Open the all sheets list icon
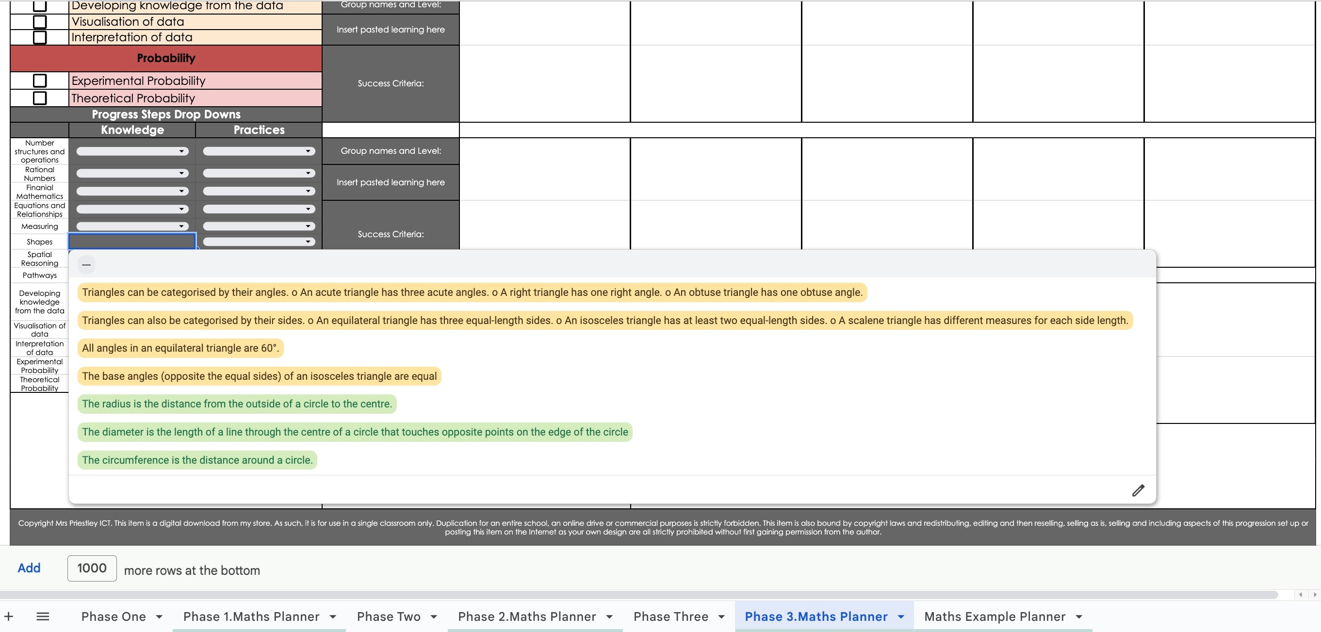 pos(43,616)
